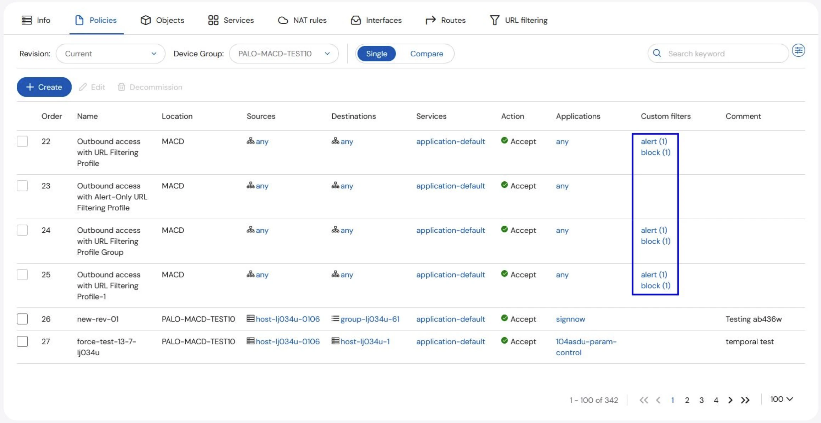Expand the Device Group dropdown
This screenshot has height=423, width=821.
tap(284, 54)
